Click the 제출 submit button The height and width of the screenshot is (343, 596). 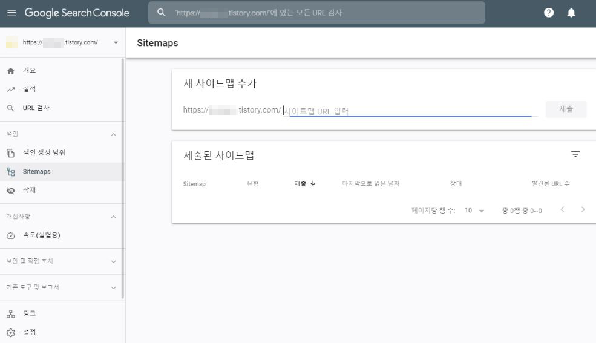566,109
